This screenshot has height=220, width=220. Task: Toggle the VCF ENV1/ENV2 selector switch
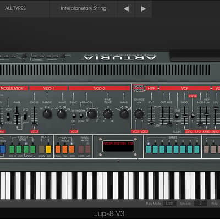(193, 116)
